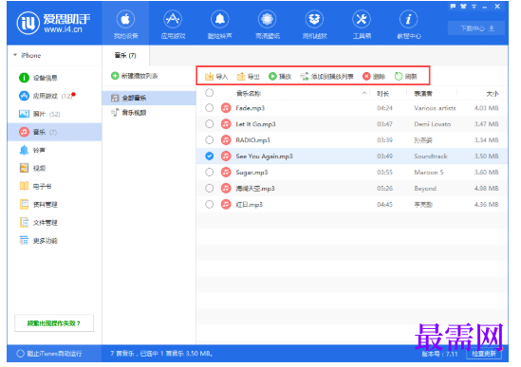This screenshot has height=367, width=521.
Task: Click the Maroon 5 artist cell
Action: pyautogui.click(x=429, y=173)
